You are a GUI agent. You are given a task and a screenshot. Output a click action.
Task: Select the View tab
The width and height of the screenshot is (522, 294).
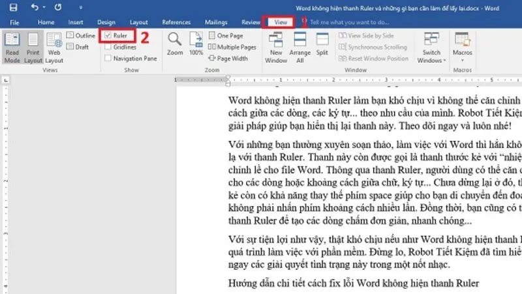pos(281,22)
